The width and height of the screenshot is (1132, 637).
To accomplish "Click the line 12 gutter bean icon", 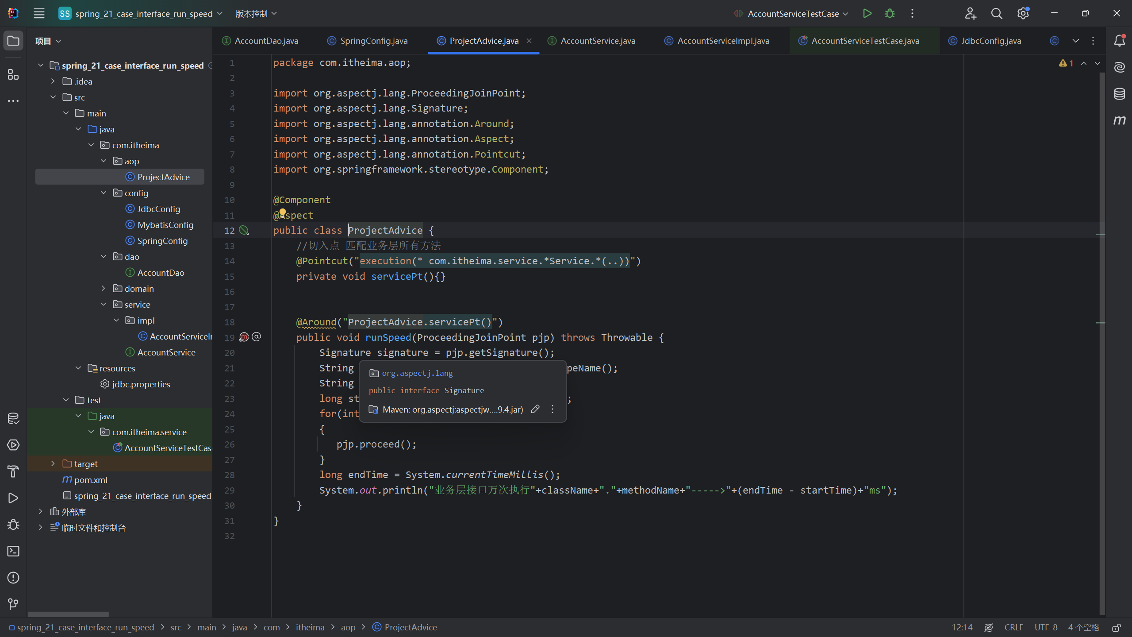I will (244, 230).
